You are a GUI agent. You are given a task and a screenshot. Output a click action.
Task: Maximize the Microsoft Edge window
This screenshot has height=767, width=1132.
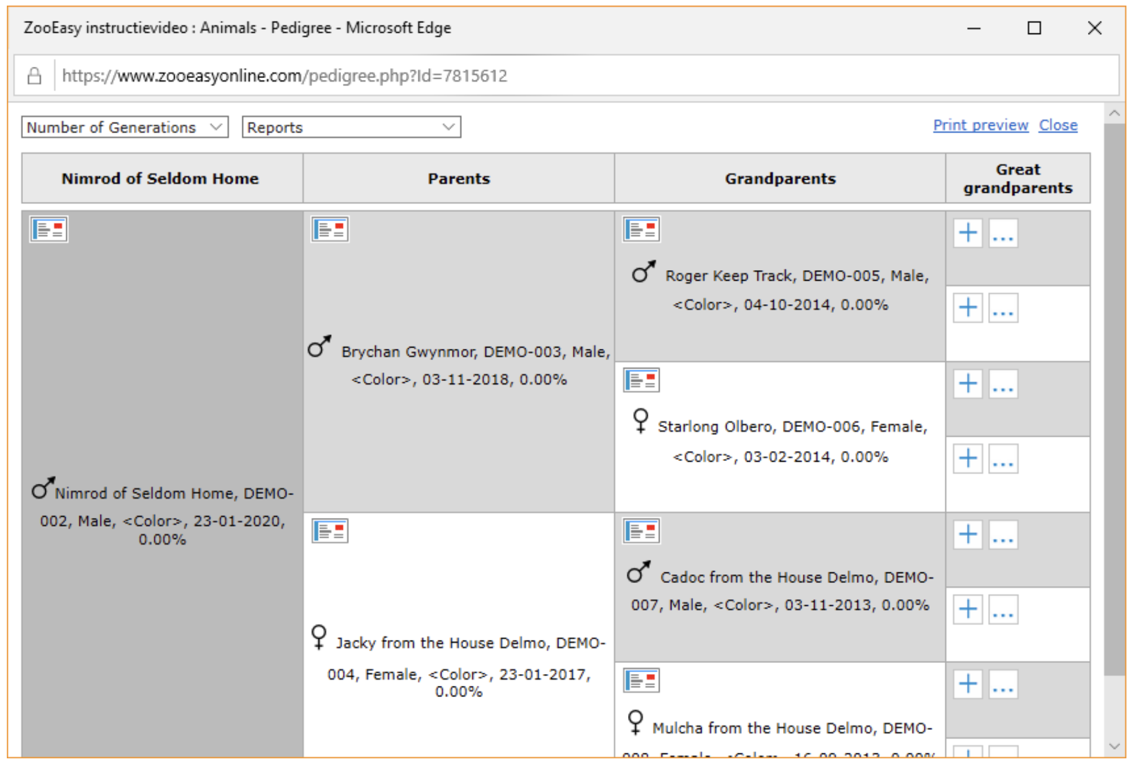point(1034,28)
